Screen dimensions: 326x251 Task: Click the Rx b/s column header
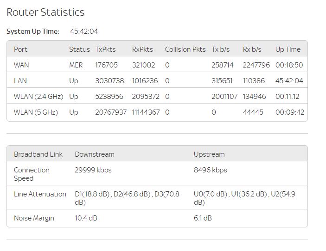tap(252, 49)
